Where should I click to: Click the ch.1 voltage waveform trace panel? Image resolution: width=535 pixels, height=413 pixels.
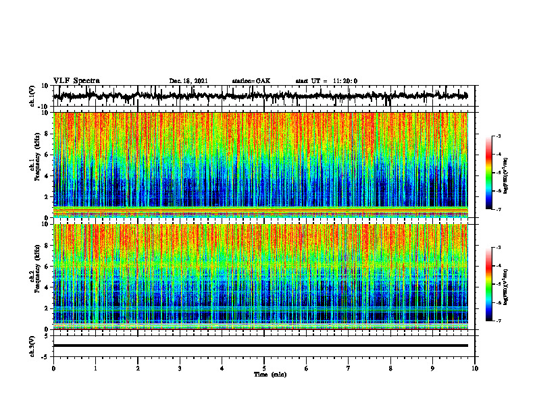(x=264, y=96)
